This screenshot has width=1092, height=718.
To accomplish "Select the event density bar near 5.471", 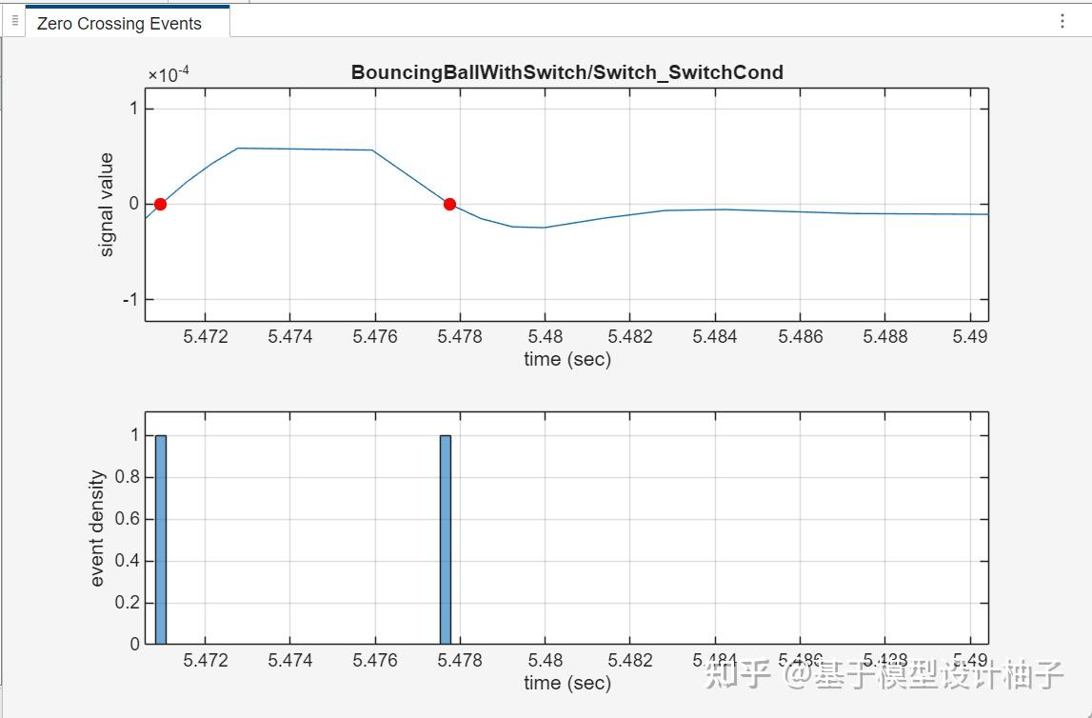I will coord(161,540).
